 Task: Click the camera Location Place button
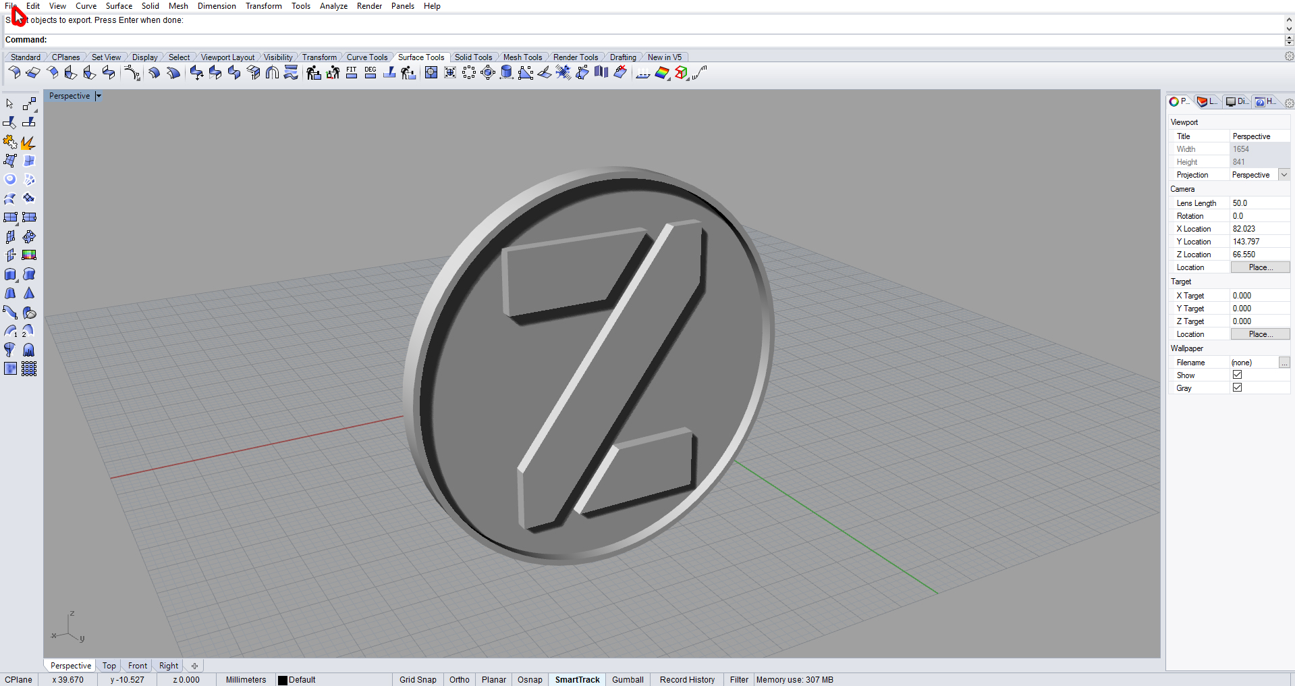(x=1260, y=267)
